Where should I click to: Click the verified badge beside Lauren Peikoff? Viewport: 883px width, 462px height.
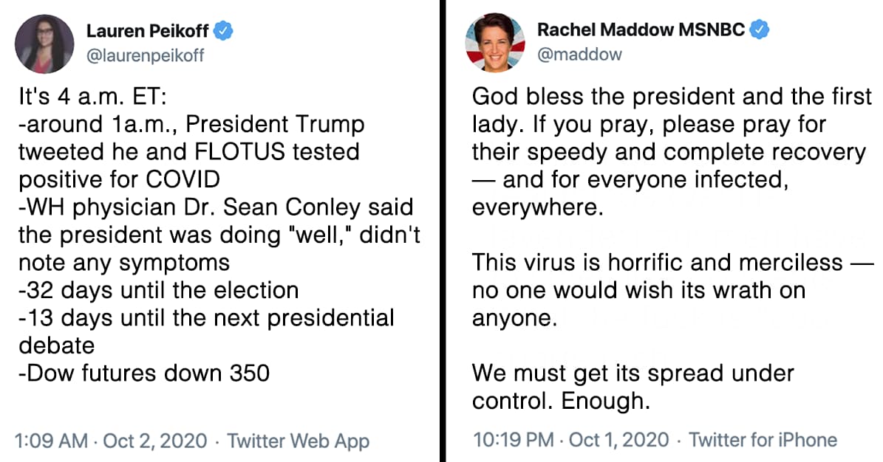[x=225, y=32]
